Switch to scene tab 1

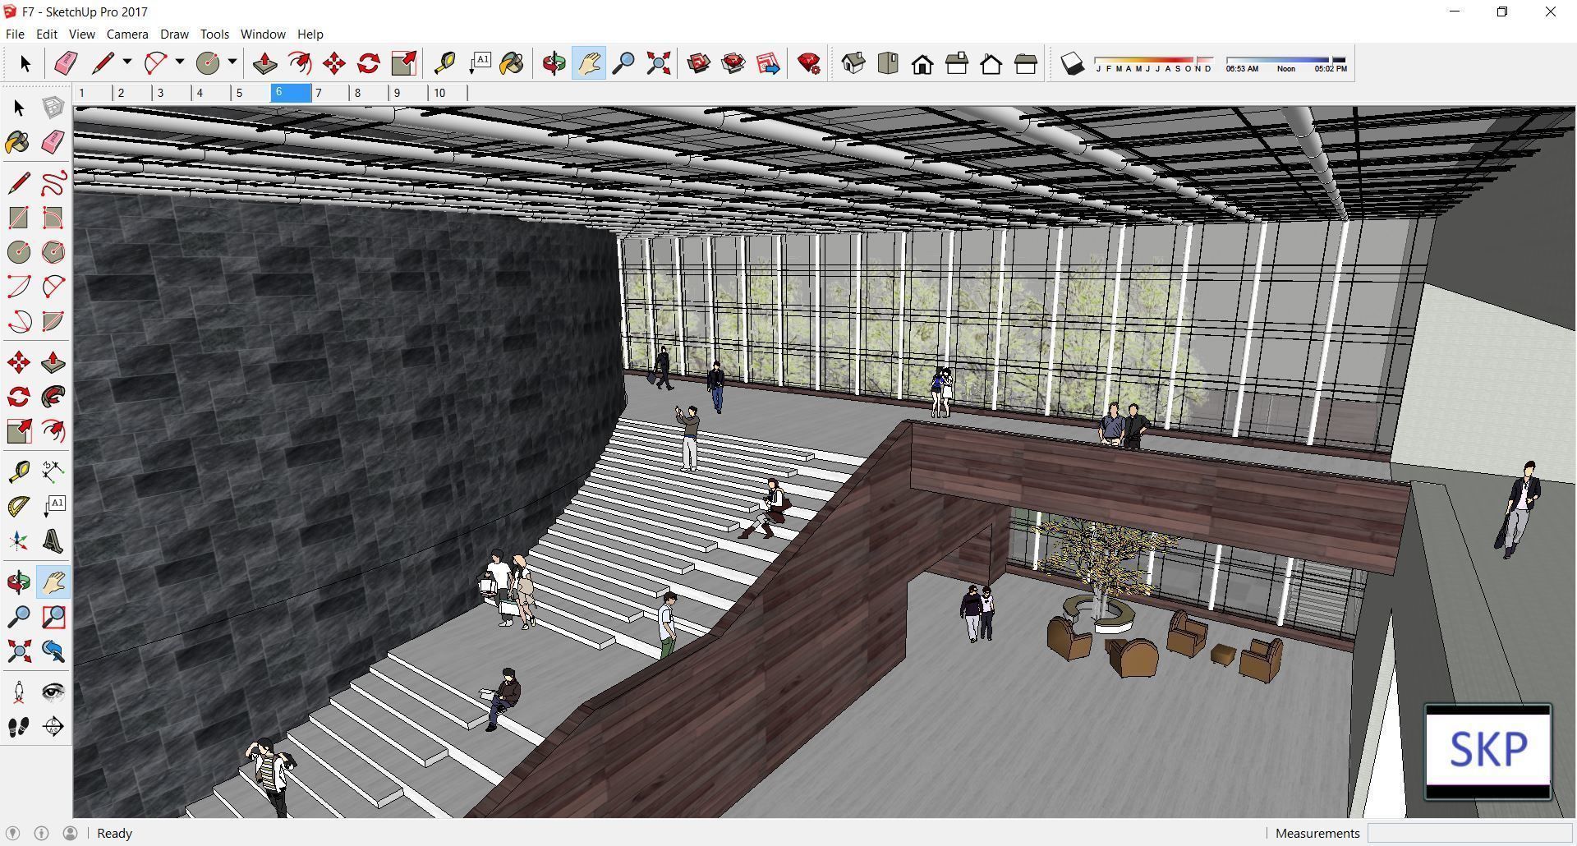click(94, 93)
